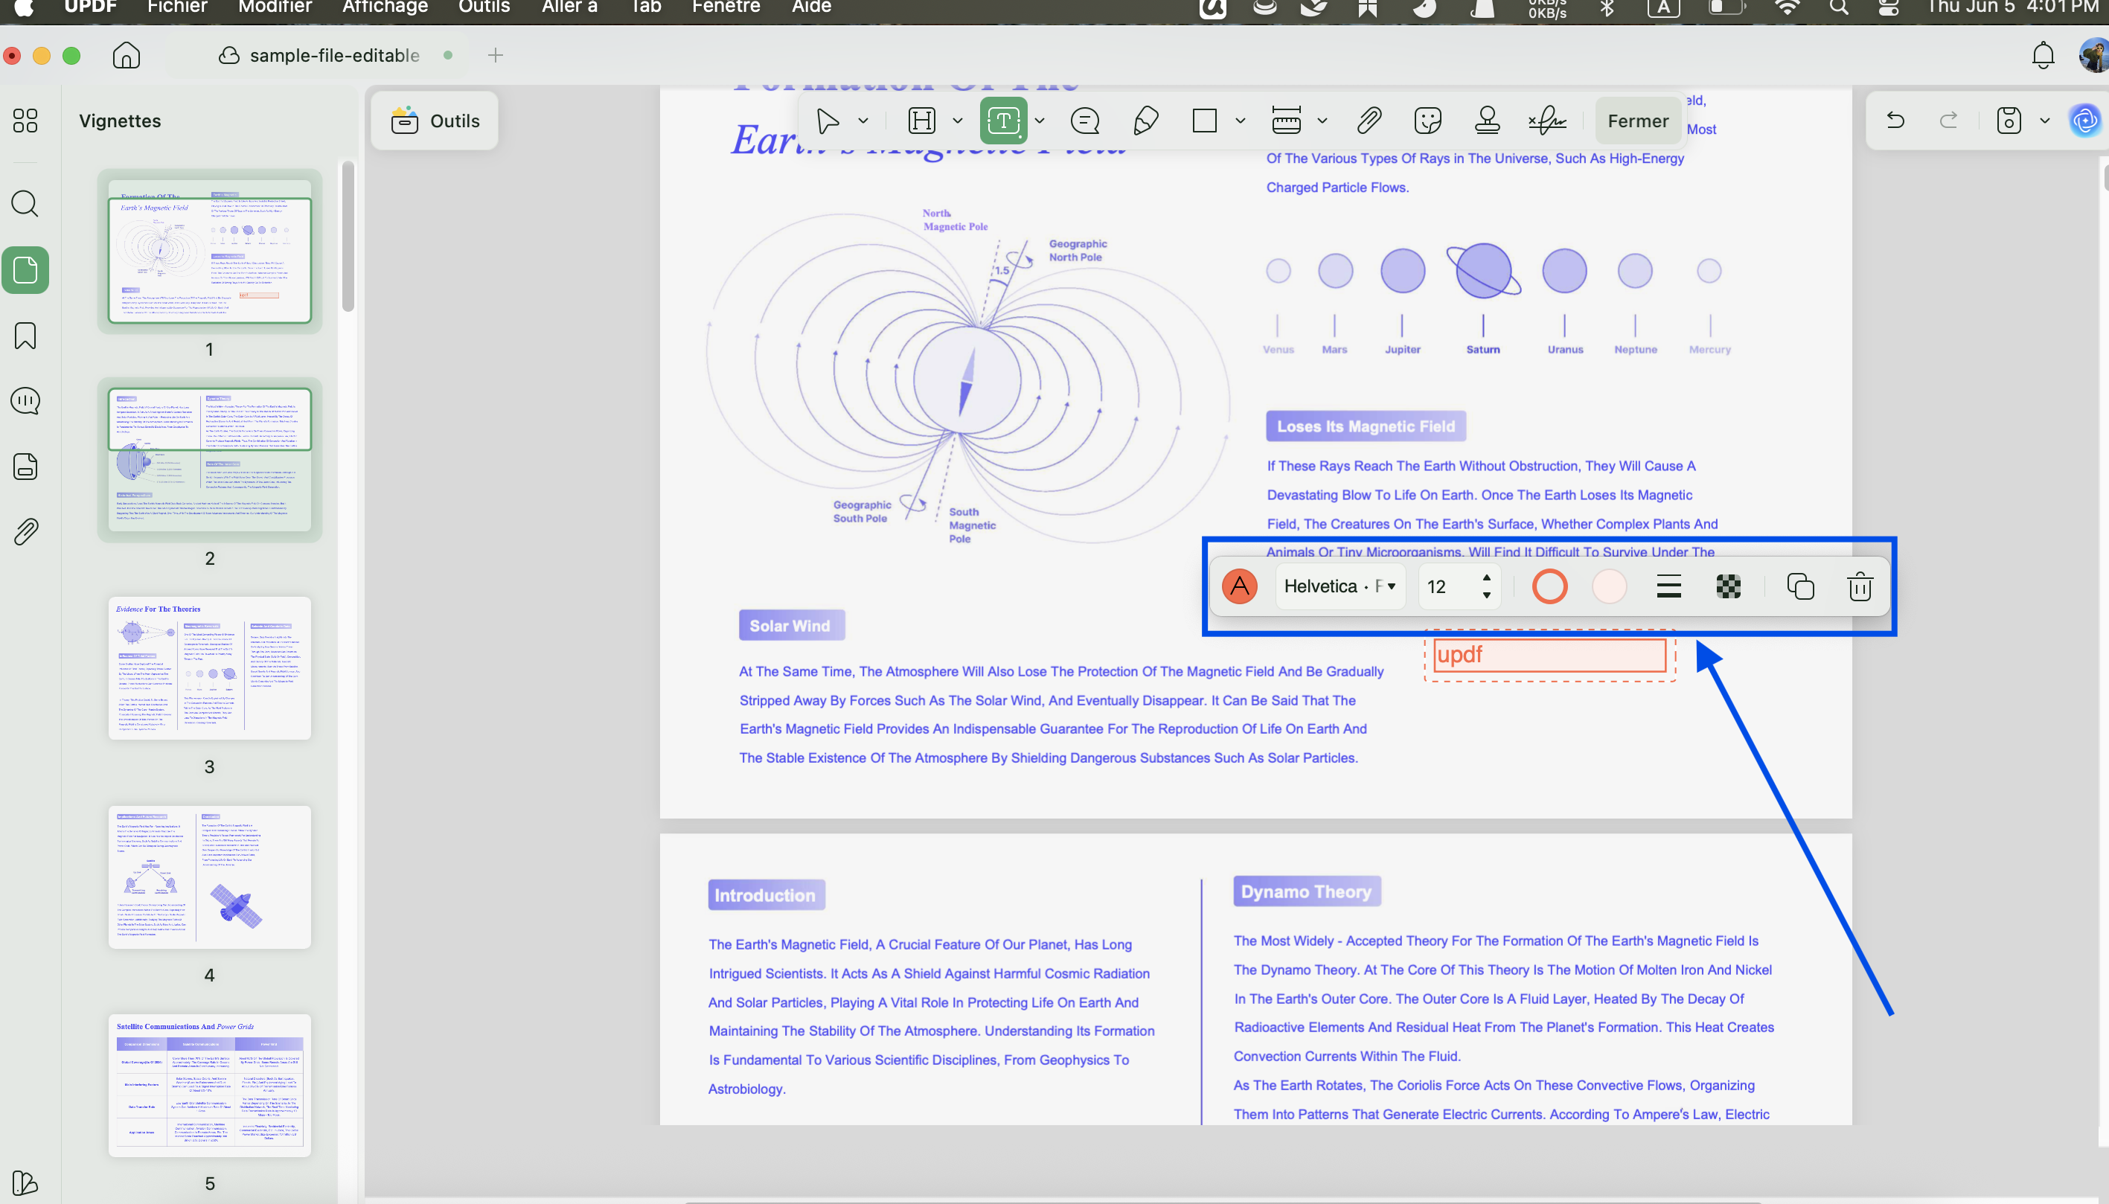Open macOS Spotlight search icon

pyautogui.click(x=1839, y=7)
